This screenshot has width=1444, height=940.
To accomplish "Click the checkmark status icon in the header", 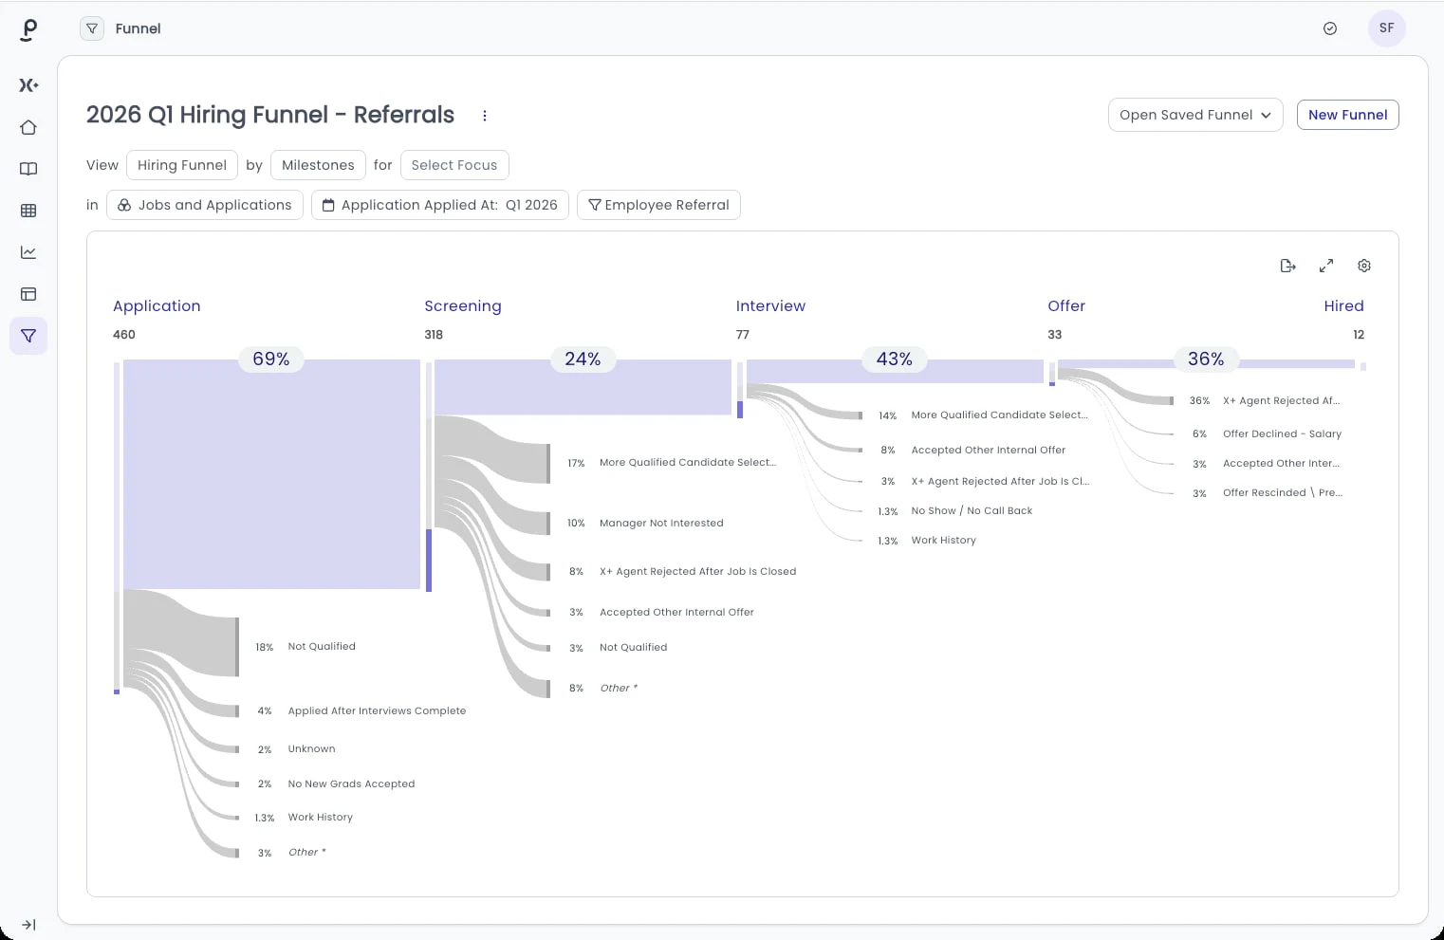I will 1330,28.
